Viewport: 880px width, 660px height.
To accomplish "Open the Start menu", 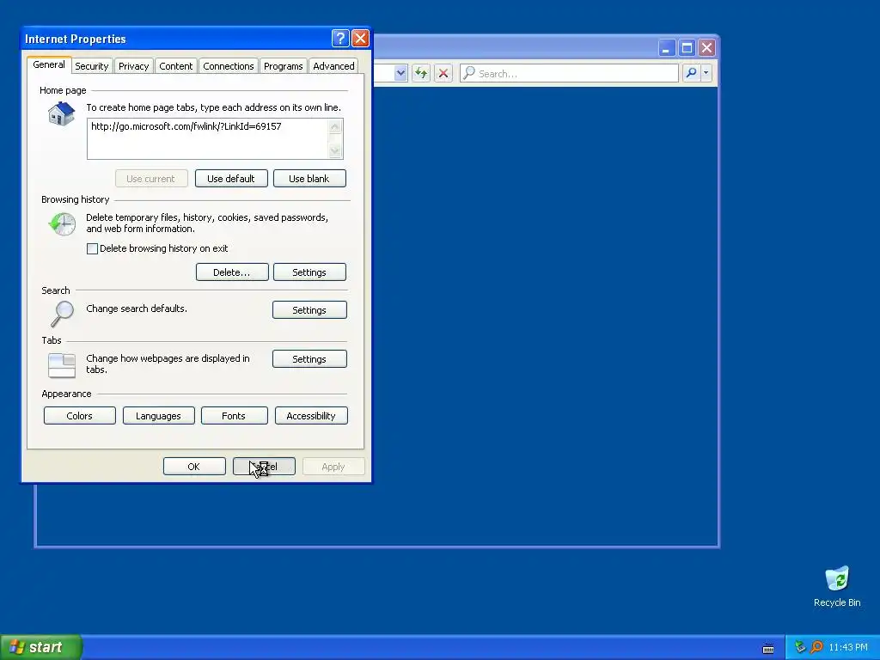I will [x=41, y=647].
